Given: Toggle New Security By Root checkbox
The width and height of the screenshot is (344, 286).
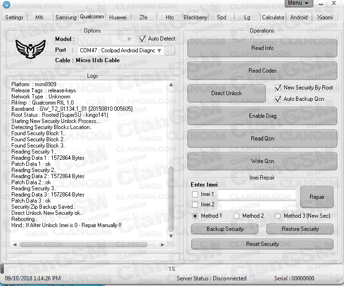Looking at the screenshot, I should tap(278, 88).
